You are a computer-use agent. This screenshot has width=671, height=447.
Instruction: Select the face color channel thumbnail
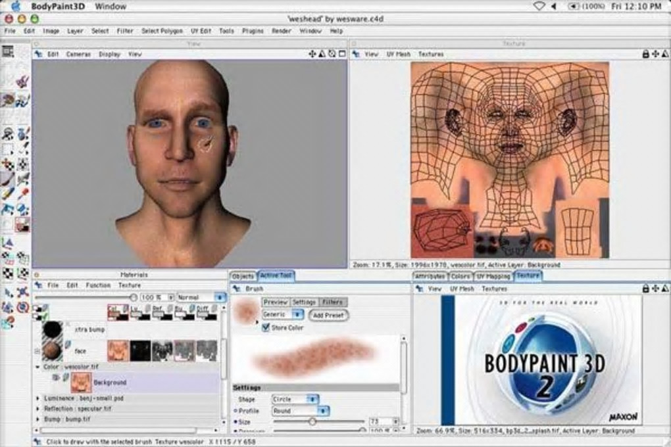coord(118,351)
